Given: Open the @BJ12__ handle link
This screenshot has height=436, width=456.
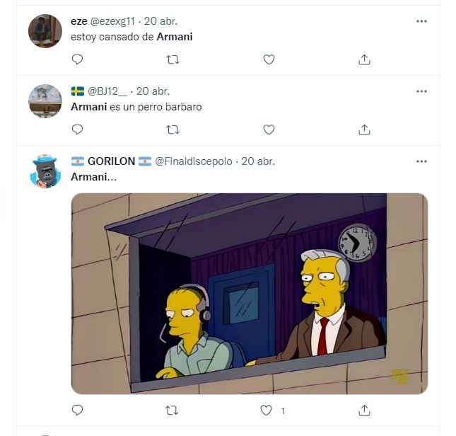Looking at the screenshot, I should pos(107,91).
